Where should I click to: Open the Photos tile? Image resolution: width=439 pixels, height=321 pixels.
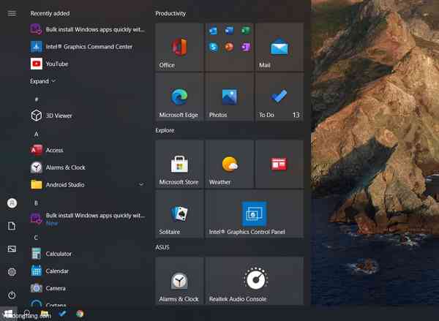[x=229, y=97]
